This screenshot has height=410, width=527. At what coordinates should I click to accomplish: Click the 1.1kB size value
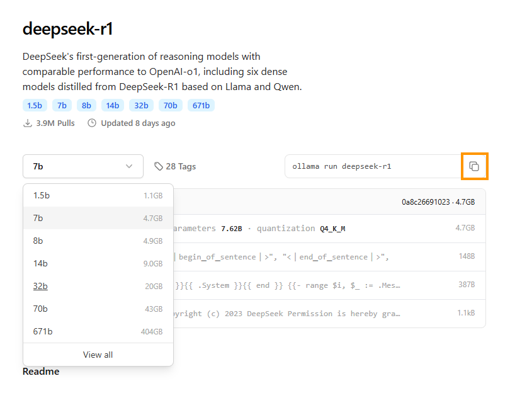(466, 313)
